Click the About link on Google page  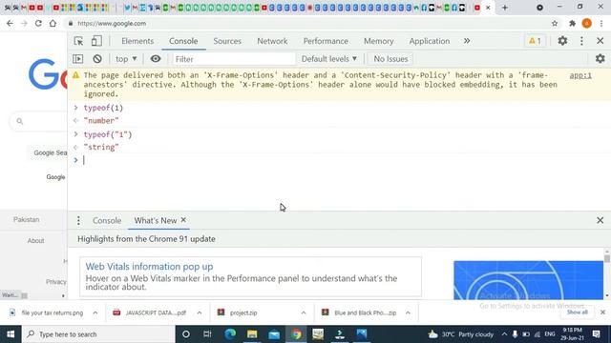pos(35,241)
